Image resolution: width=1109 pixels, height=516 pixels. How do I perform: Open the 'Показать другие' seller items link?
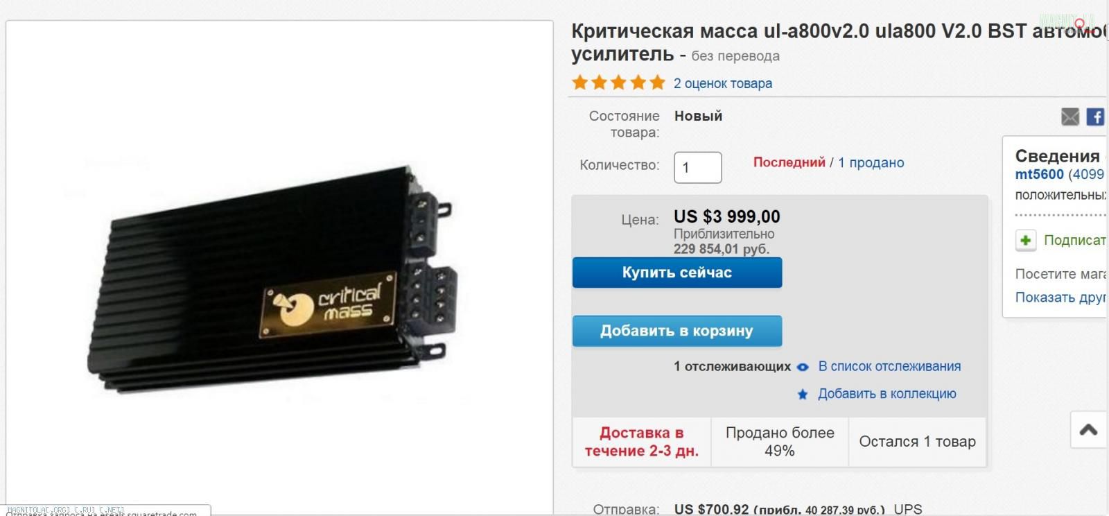click(x=1061, y=297)
